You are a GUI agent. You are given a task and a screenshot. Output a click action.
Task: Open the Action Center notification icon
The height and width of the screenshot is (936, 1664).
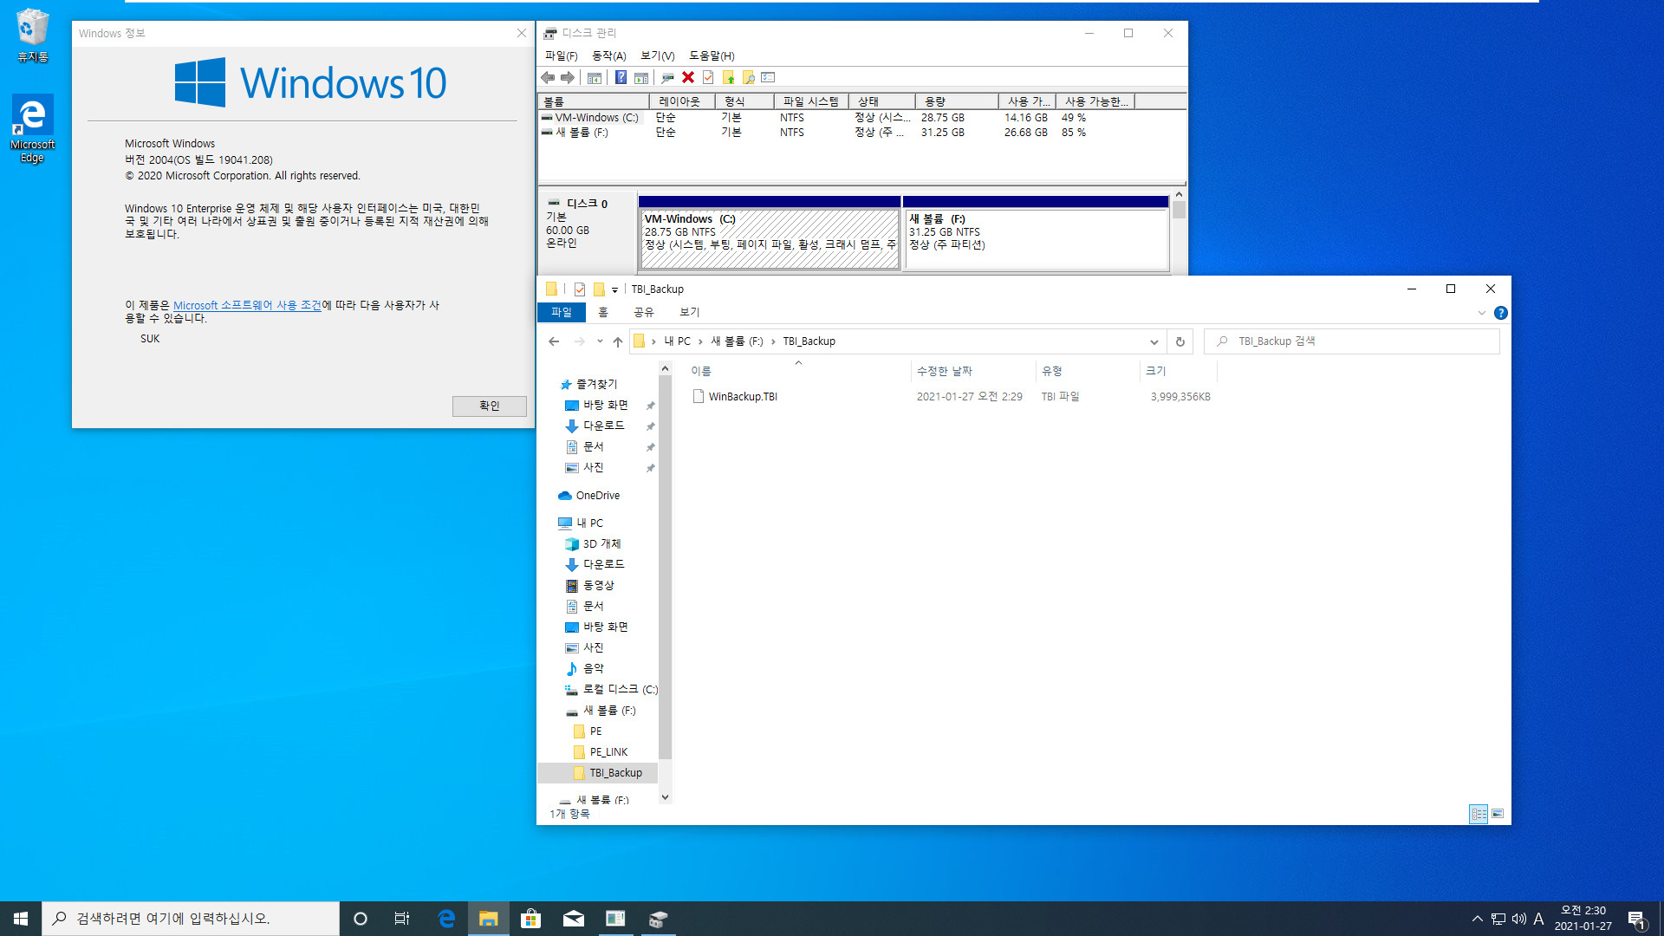pos(1636,919)
